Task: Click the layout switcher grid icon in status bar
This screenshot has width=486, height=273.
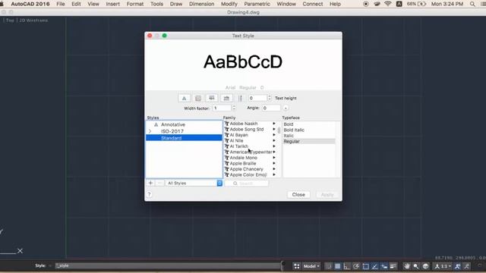Action: tap(296, 266)
